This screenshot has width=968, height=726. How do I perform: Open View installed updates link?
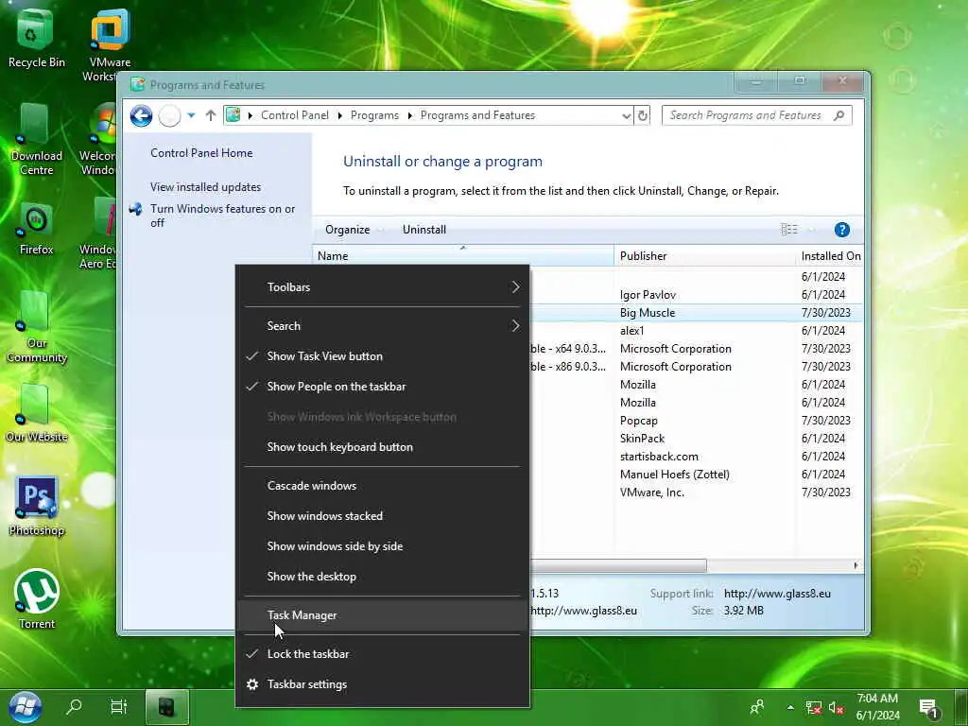tap(205, 187)
